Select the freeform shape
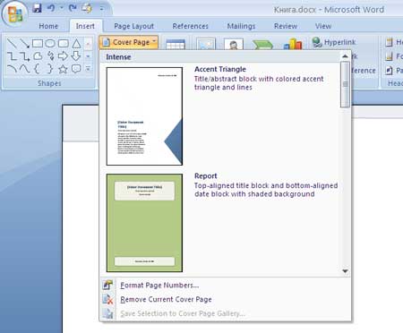 [38, 56]
